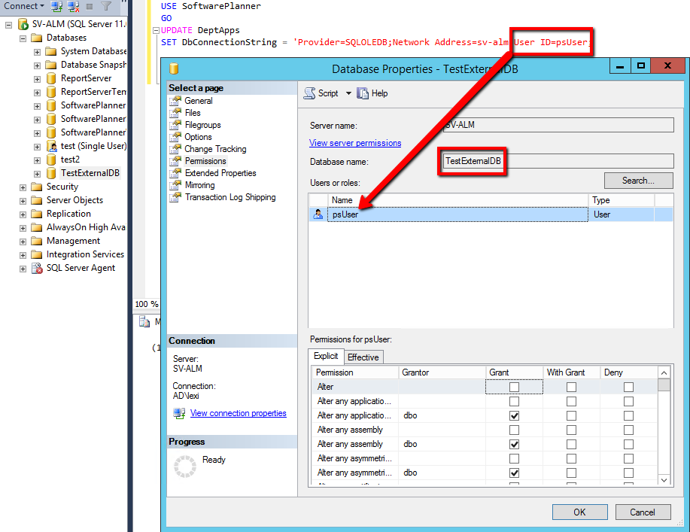
Task: Click the SQL Server Agent icon
Action: pyautogui.click(x=36, y=267)
